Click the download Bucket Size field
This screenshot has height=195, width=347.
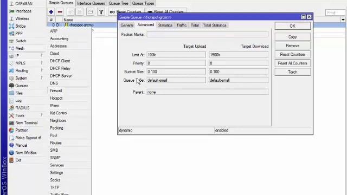(239, 71)
